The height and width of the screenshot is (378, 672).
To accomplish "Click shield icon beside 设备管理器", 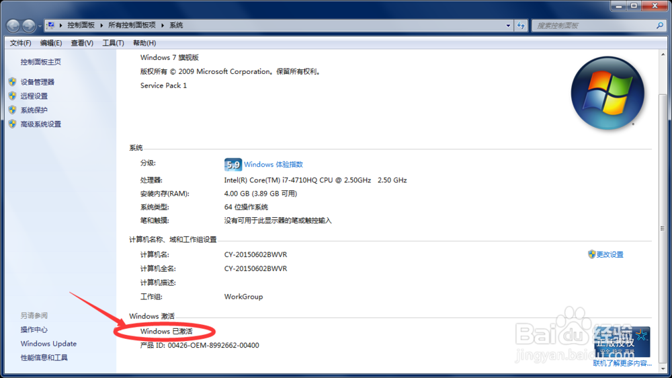I will pos(12,81).
